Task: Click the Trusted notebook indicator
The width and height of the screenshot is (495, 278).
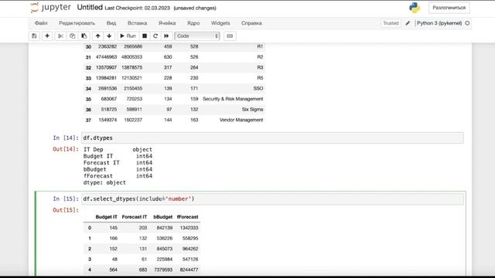Action: 391,23
